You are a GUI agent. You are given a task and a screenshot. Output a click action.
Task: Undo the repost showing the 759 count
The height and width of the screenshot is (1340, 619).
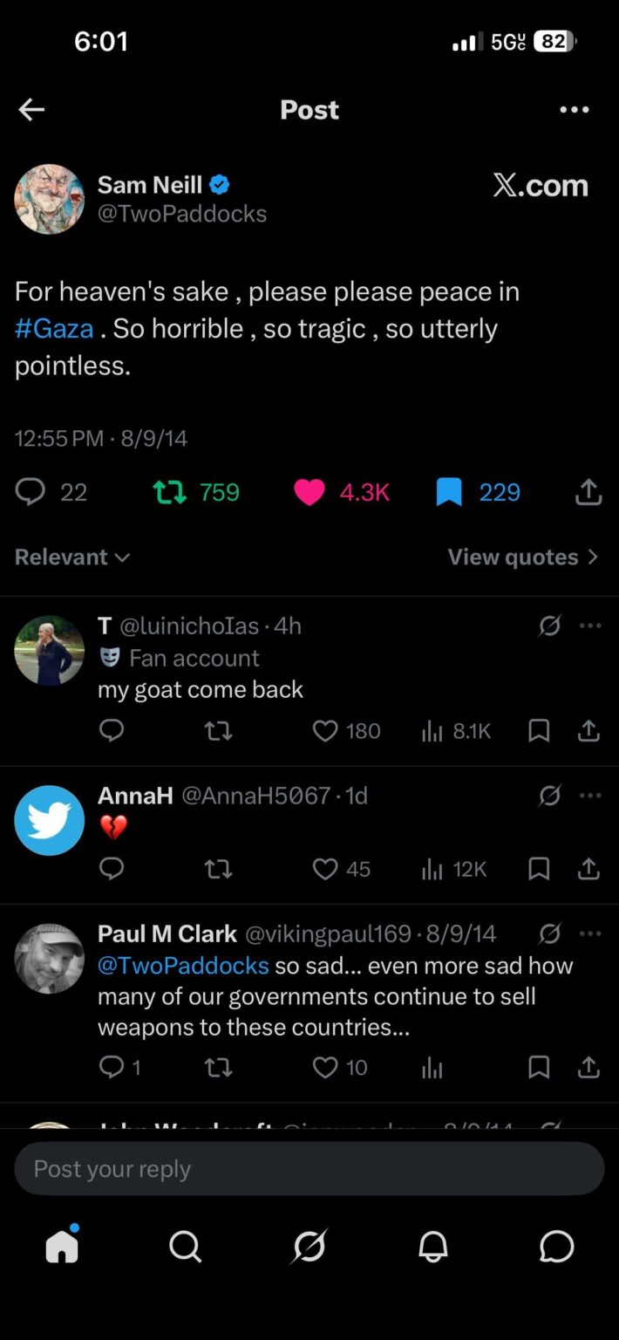(x=169, y=492)
